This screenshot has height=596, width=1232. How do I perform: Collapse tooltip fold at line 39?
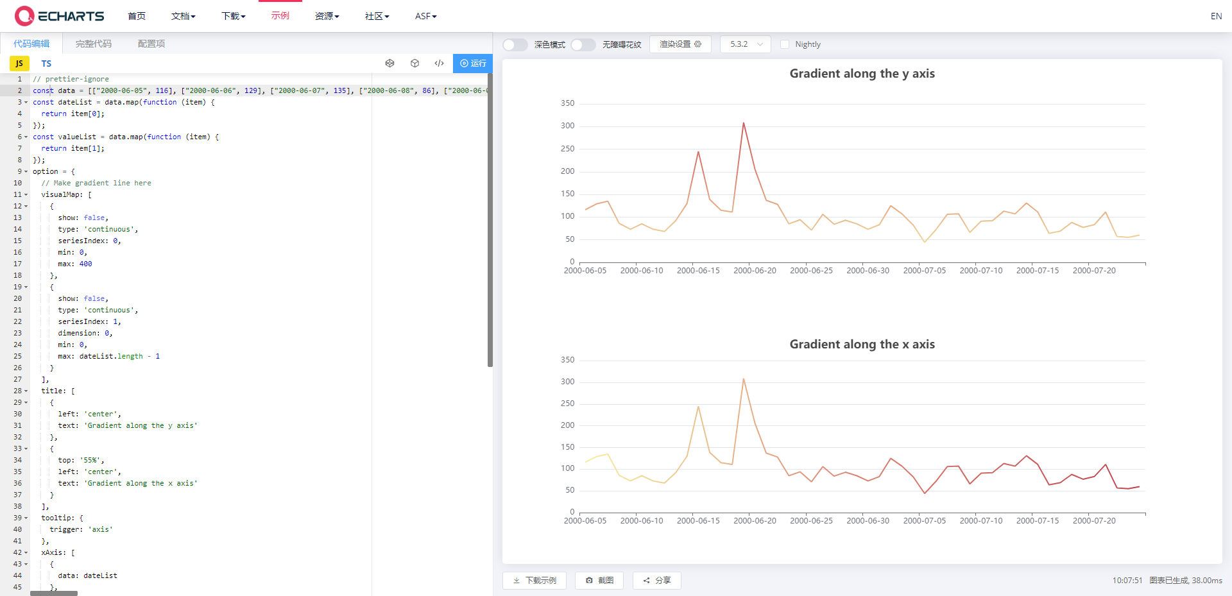[x=26, y=518]
